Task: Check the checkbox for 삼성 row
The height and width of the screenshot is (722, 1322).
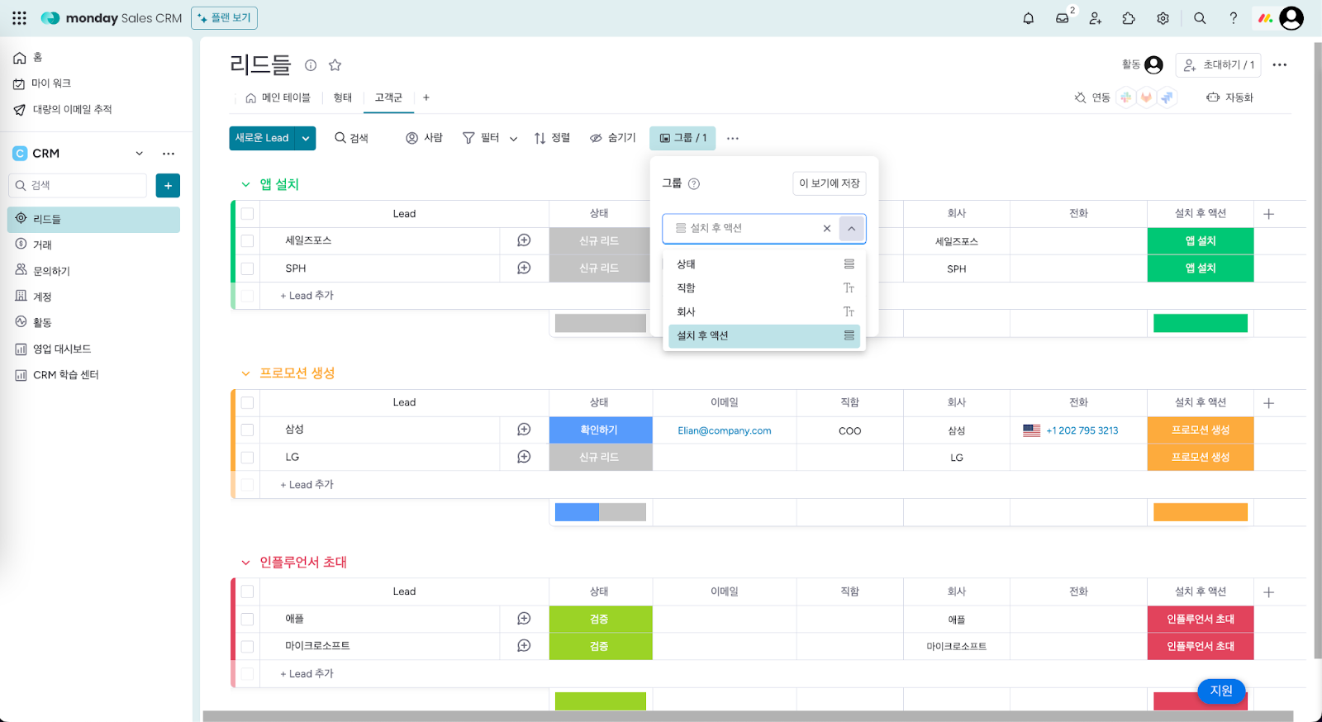Action: (x=247, y=430)
